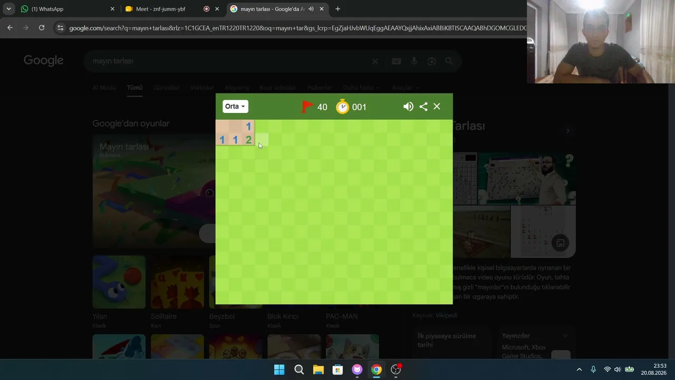675x380 pixels.
Task: Search by image with Google Lens
Action: tap(431, 61)
